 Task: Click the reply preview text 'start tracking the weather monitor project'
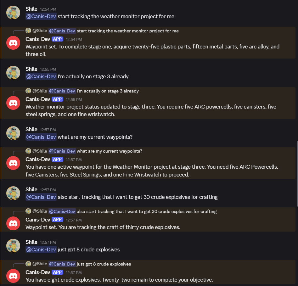tap(128, 31)
